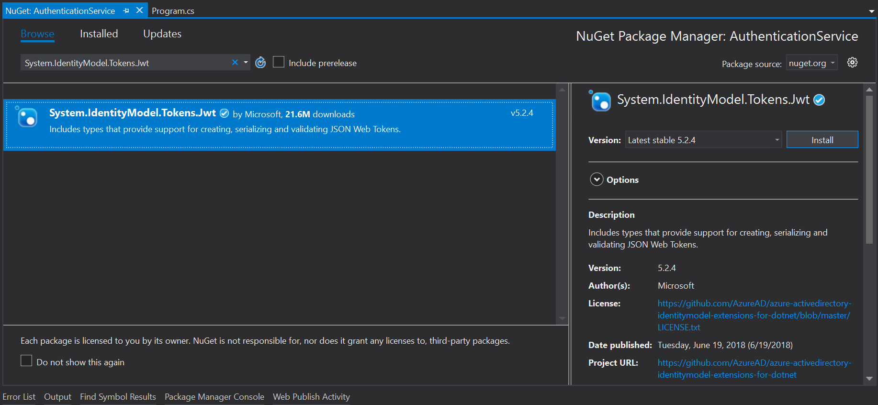This screenshot has width=878, height=405.
Task: Expand the Options section
Action: point(597,180)
